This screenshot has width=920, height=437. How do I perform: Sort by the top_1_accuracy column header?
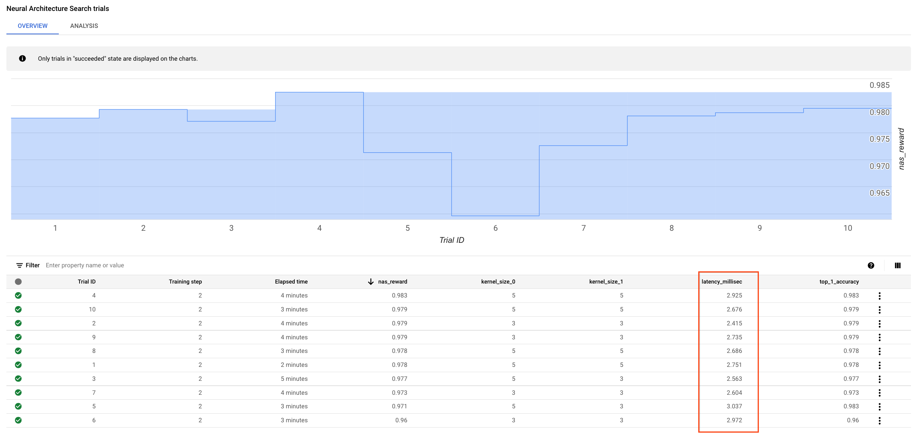pyautogui.click(x=839, y=282)
